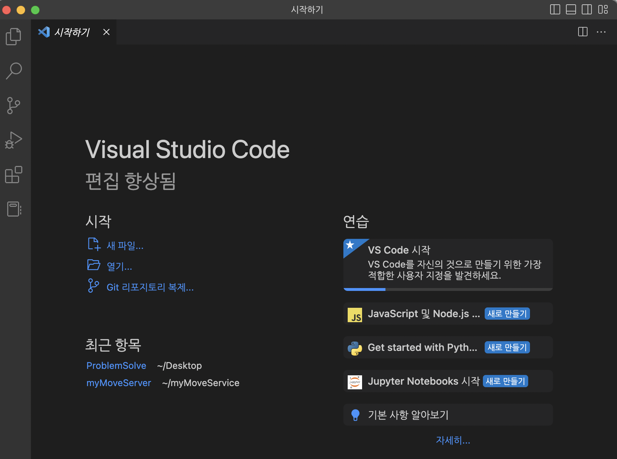Click the VS Code logo on tab

pyautogui.click(x=44, y=32)
